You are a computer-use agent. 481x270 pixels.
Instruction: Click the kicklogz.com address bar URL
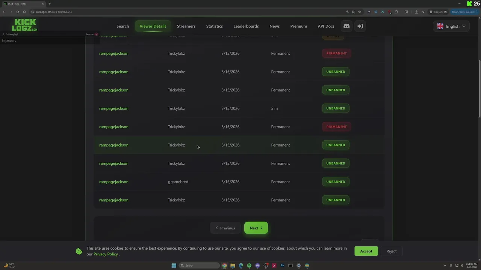coord(54,12)
